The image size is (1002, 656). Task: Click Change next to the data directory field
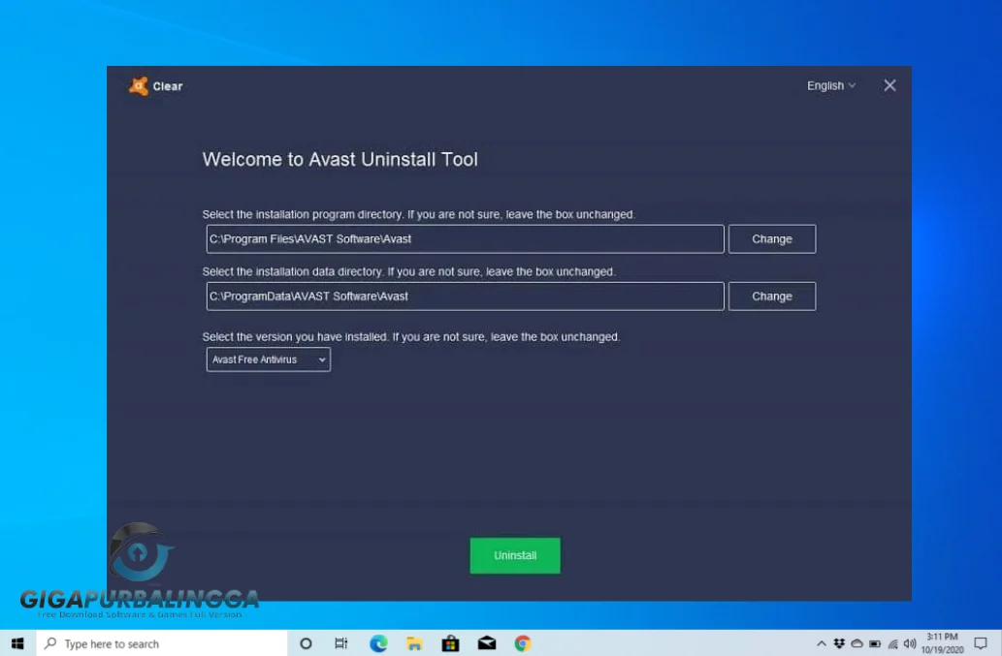[771, 296]
